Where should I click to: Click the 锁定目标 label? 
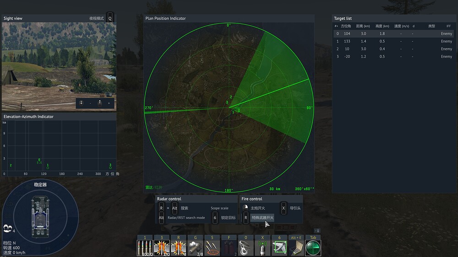229,218
